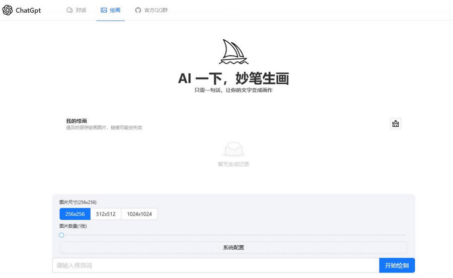The height and width of the screenshot is (278, 453).
Task: Expand the 系统配置 section
Action: point(234,247)
